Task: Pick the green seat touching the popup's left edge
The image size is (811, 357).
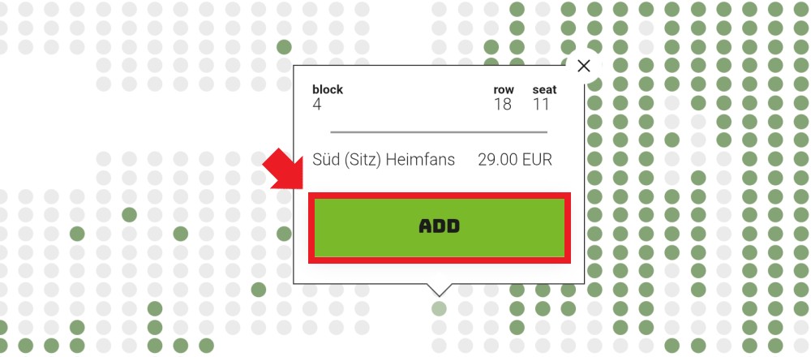Action: 284,234
